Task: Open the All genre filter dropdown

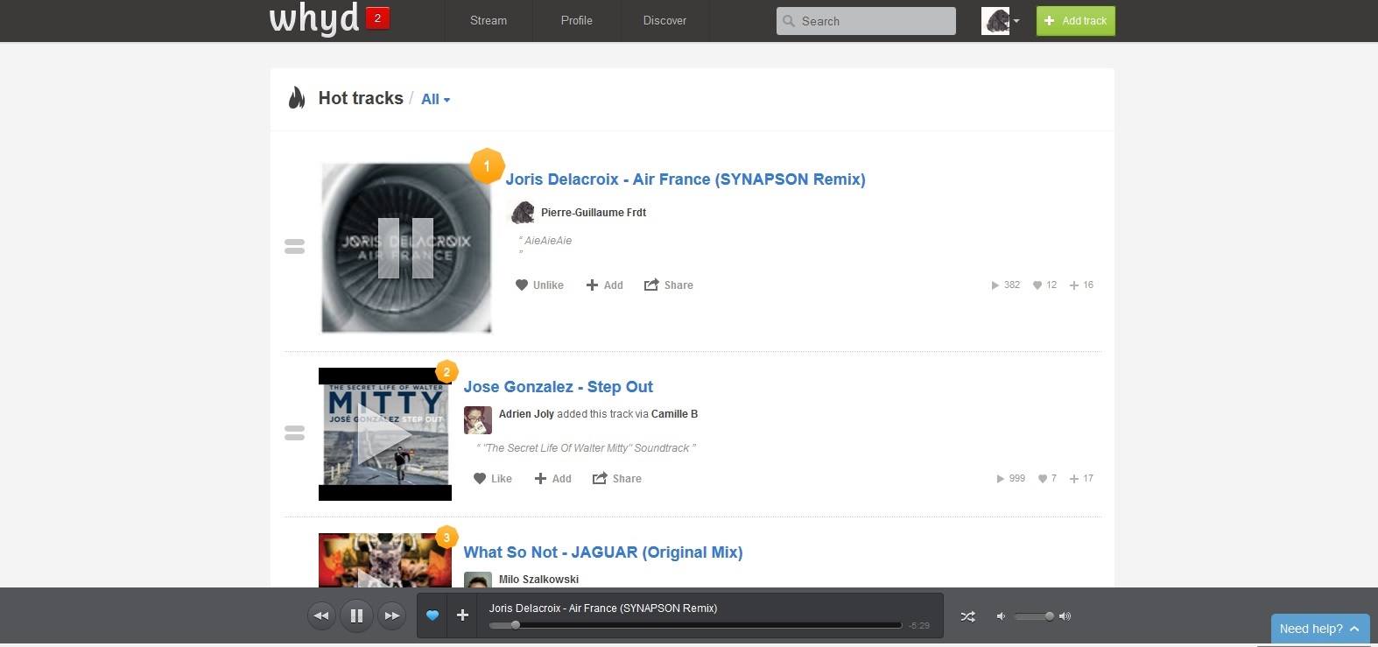Action: pos(435,100)
